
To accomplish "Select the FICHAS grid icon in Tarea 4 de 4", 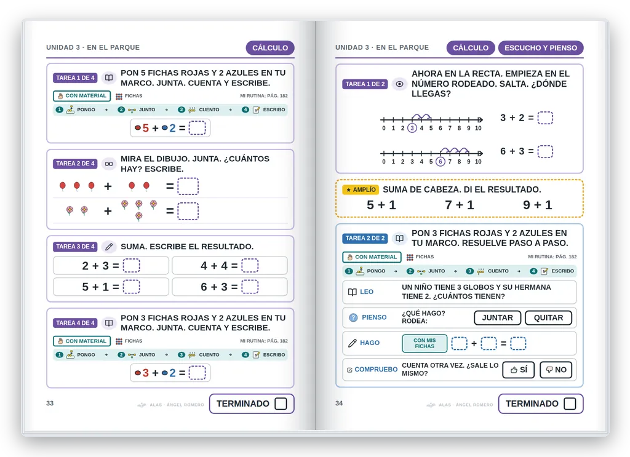I will [119, 341].
